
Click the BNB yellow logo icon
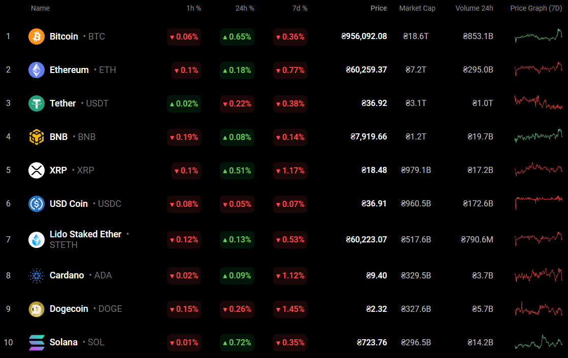[x=37, y=137]
